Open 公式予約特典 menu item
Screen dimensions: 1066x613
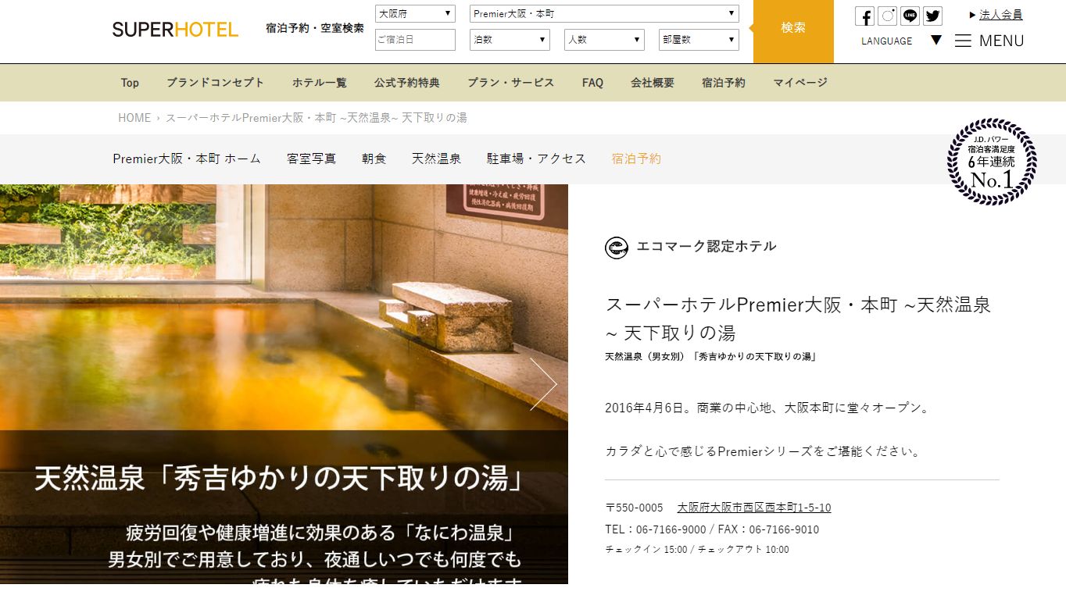pos(406,83)
